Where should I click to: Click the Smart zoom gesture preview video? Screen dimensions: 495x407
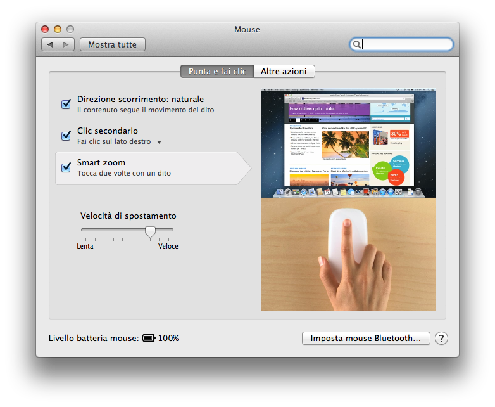tap(349, 200)
